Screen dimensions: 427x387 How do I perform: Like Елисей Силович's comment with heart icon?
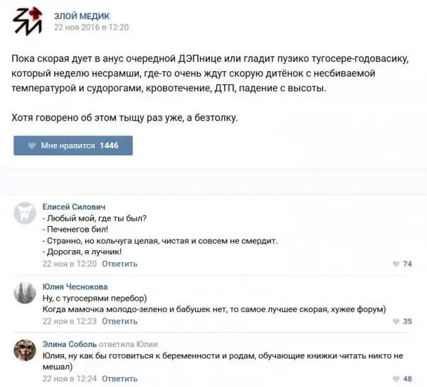tap(397, 264)
